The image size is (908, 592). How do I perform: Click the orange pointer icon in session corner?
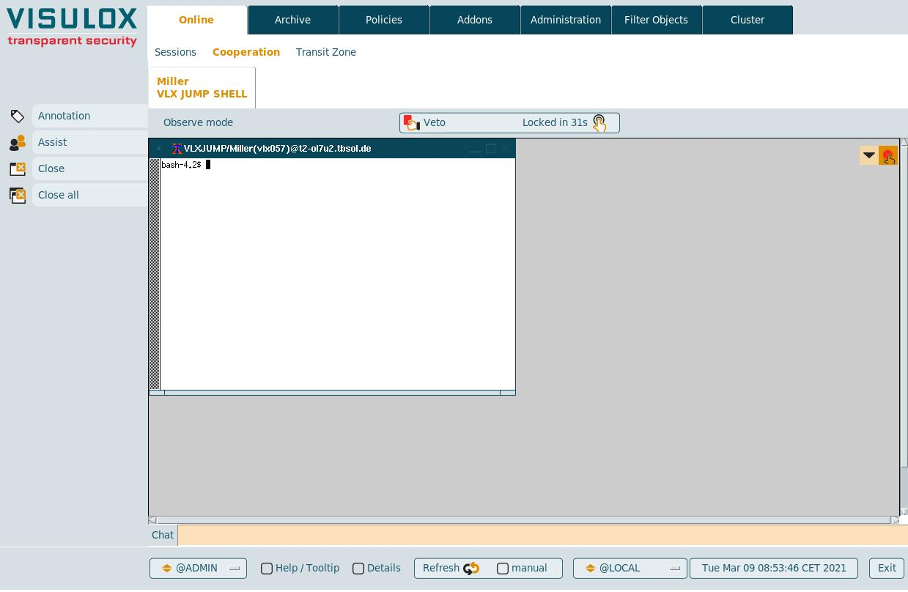[x=888, y=156]
